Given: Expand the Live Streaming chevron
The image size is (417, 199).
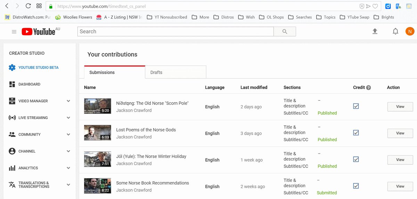Looking at the screenshot, I should pyautogui.click(x=68, y=118).
